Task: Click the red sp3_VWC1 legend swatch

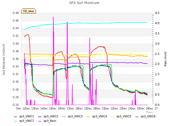Action: (16, 117)
